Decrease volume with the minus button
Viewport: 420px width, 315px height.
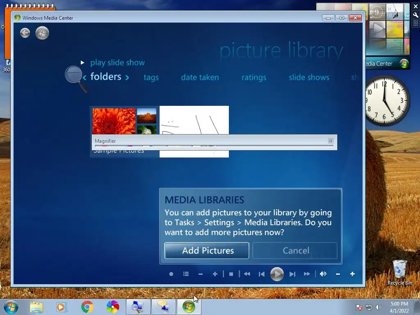click(x=338, y=274)
